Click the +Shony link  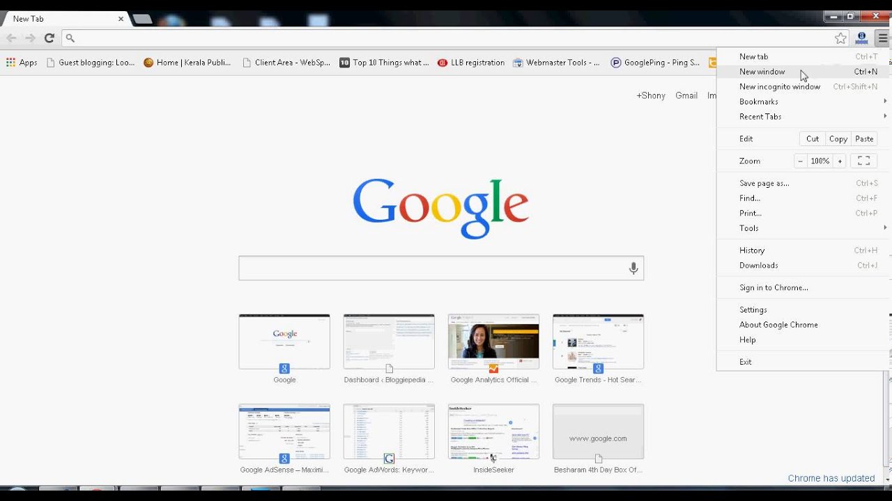651,96
